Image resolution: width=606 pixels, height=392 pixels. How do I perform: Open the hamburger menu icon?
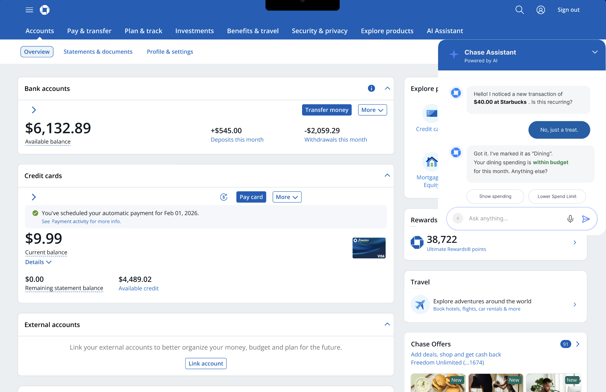point(29,10)
